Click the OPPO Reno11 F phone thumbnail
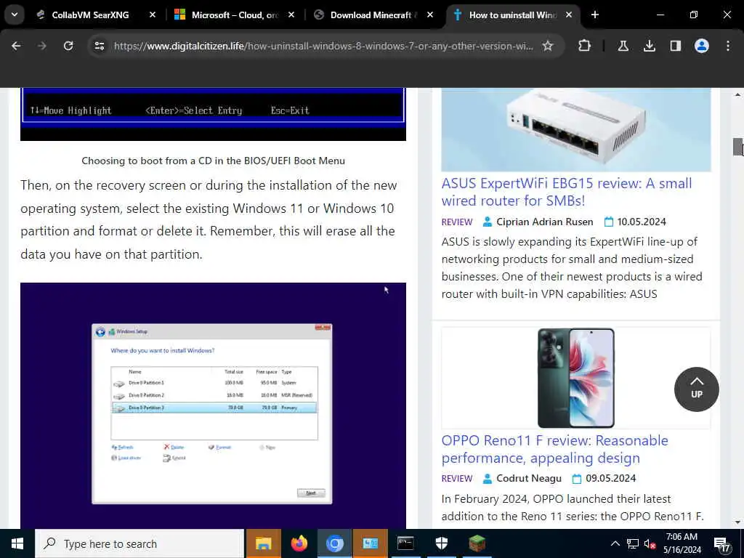Viewport: 744px width, 558px height. (x=576, y=378)
